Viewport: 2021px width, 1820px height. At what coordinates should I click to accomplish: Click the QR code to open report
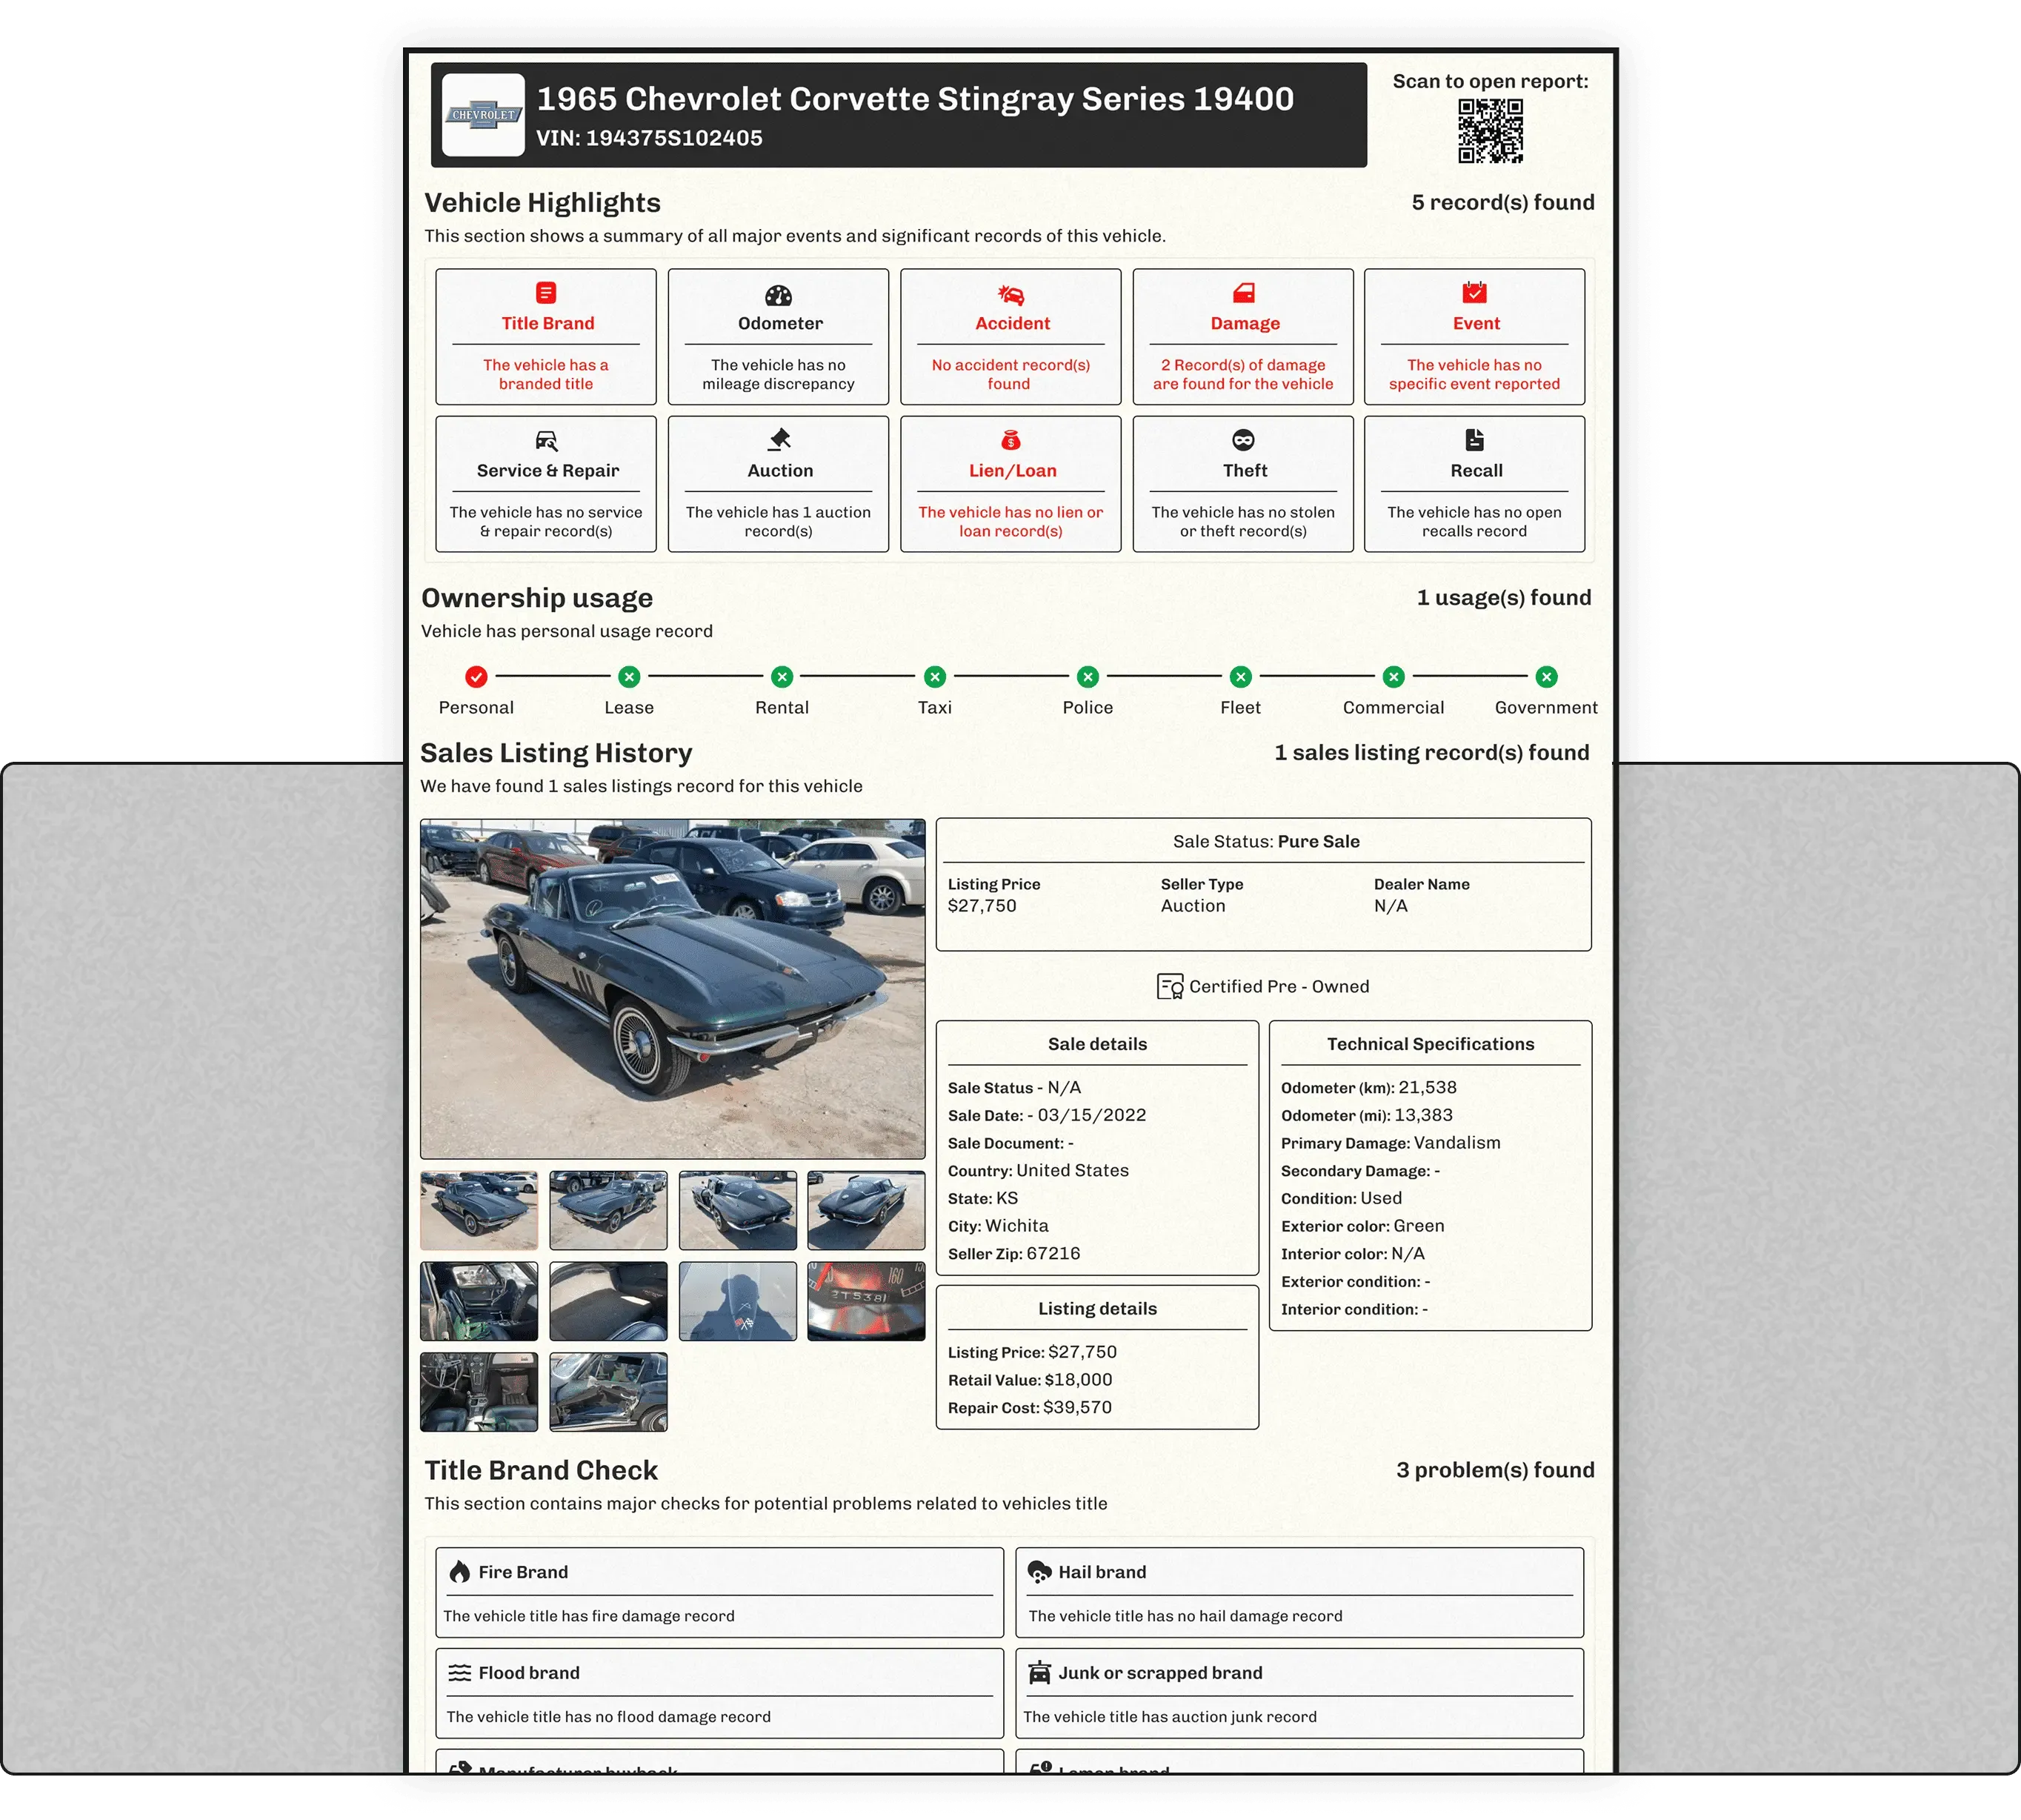1491,131
